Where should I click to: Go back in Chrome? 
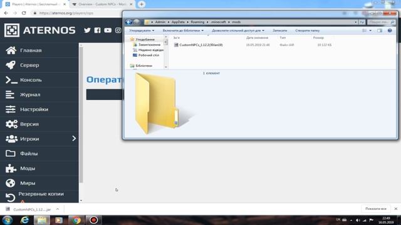(6, 13)
